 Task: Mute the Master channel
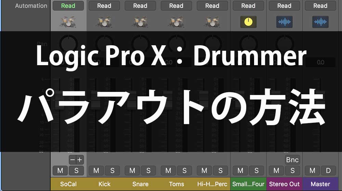tap(312, 170)
